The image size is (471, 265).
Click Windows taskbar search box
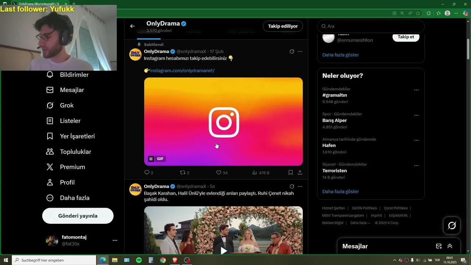click(54, 260)
